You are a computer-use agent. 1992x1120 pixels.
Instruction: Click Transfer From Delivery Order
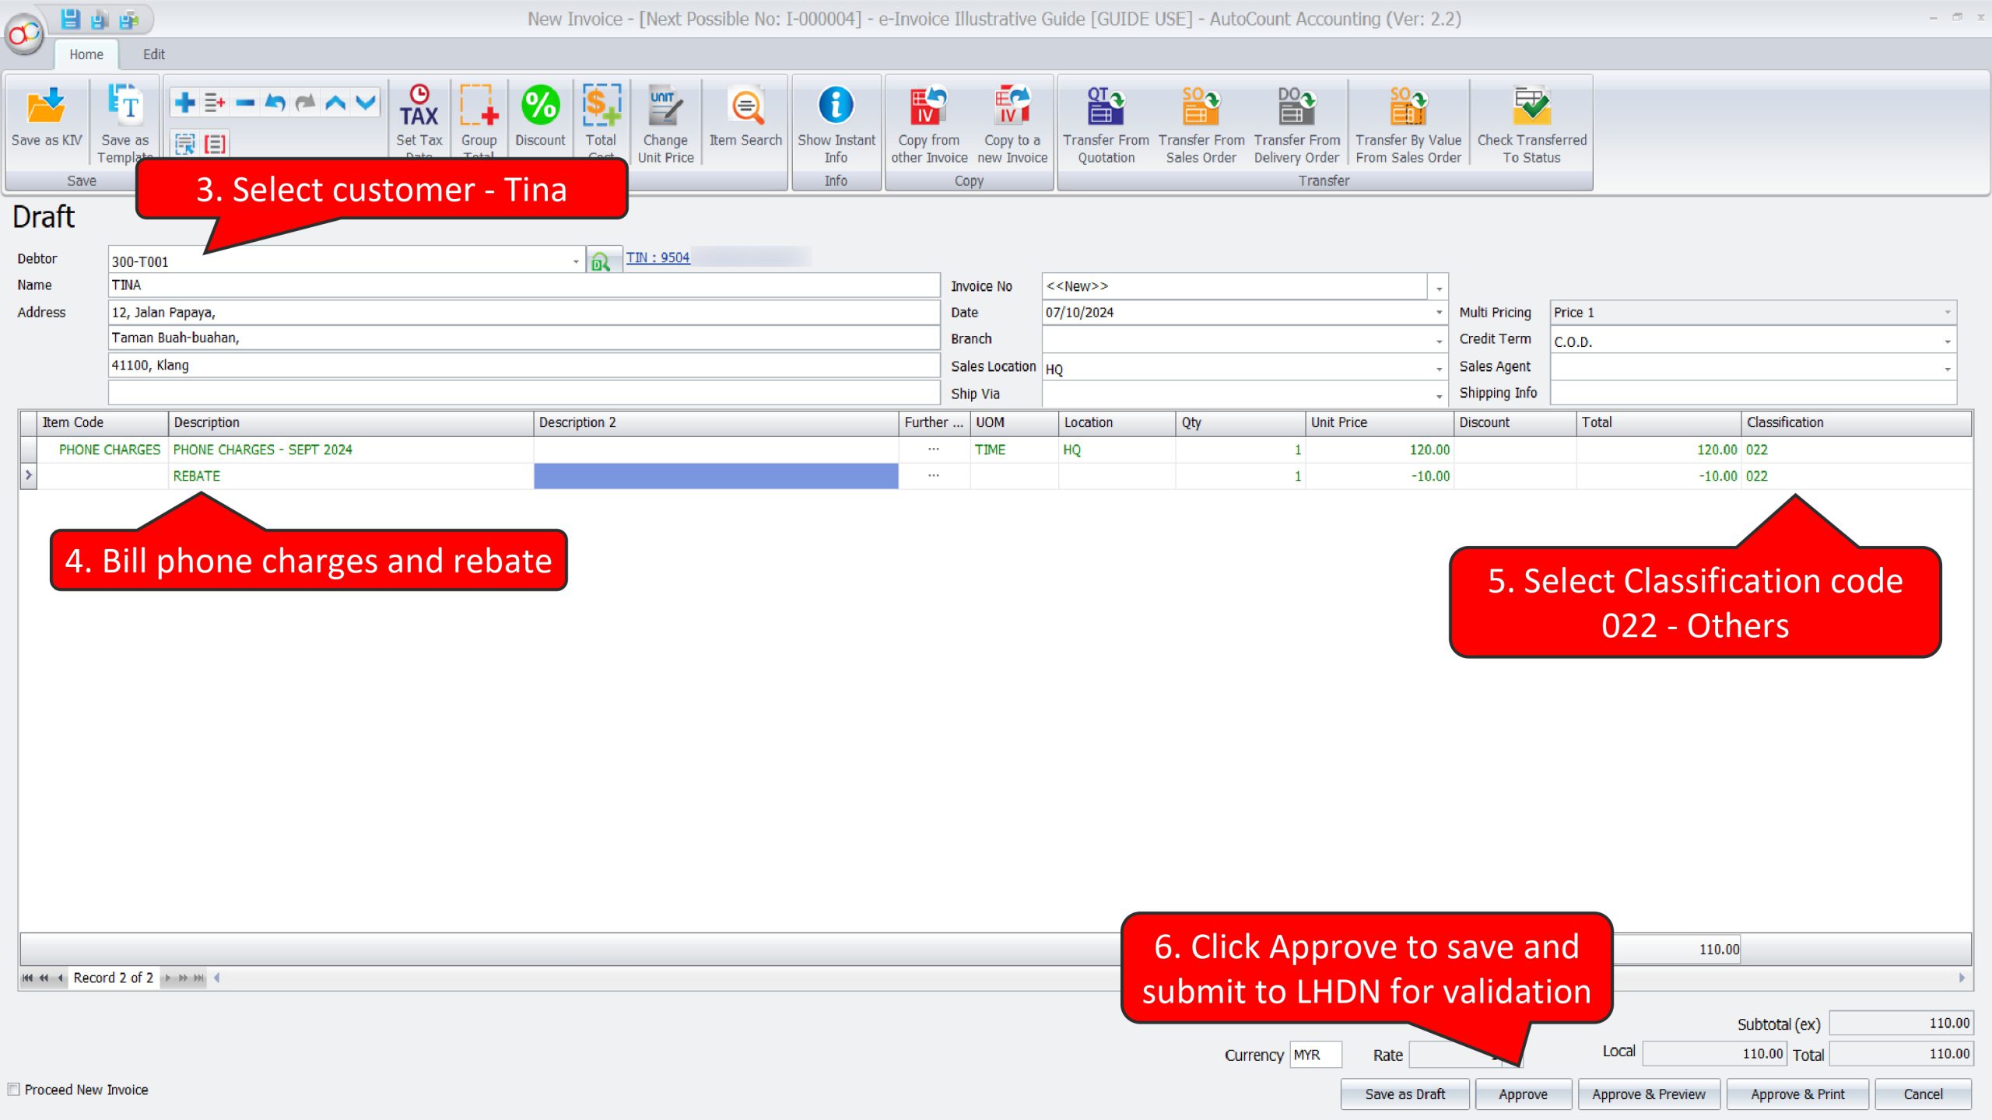click(x=1296, y=123)
